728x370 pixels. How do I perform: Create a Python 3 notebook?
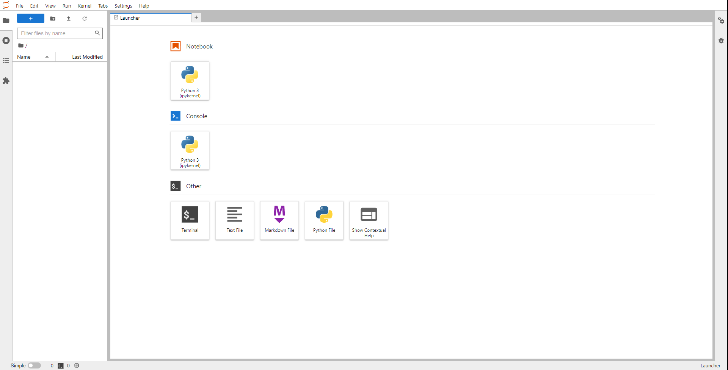pos(190,81)
